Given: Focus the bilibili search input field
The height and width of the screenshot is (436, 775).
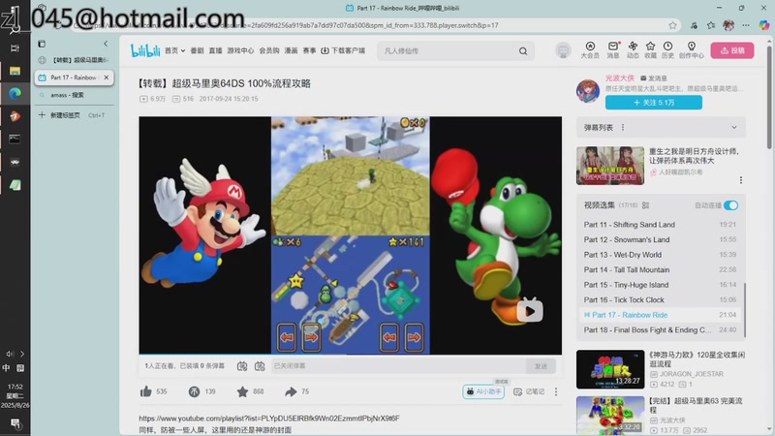Looking at the screenshot, I should pos(449,51).
